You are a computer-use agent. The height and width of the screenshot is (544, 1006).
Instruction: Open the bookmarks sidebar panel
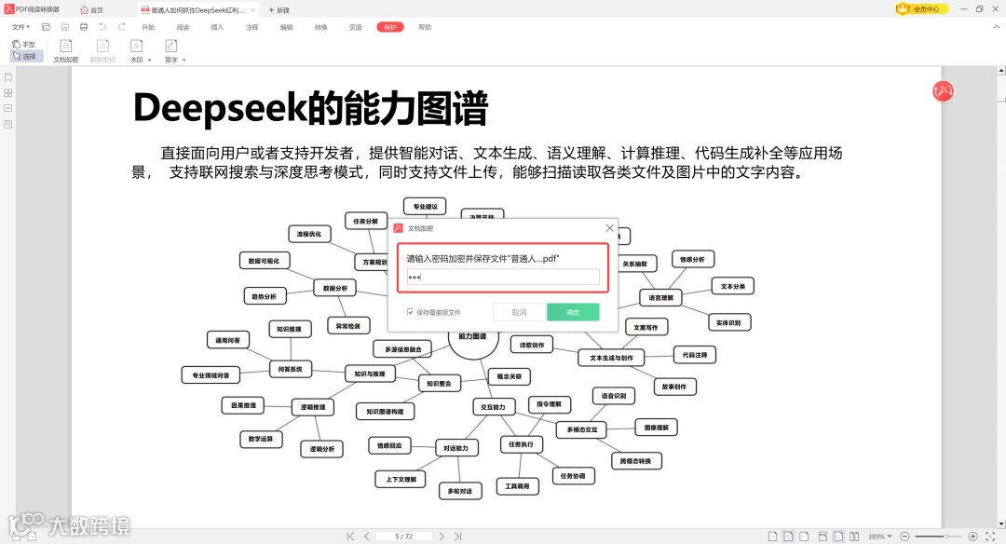coord(8,77)
